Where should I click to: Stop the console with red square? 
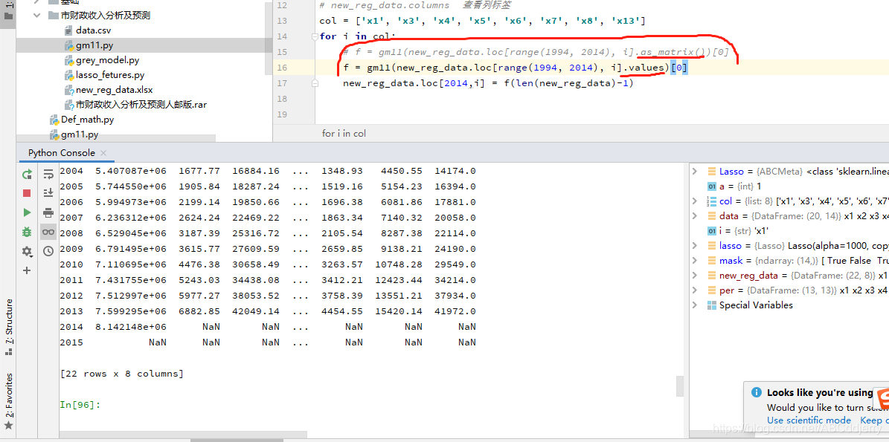point(27,193)
